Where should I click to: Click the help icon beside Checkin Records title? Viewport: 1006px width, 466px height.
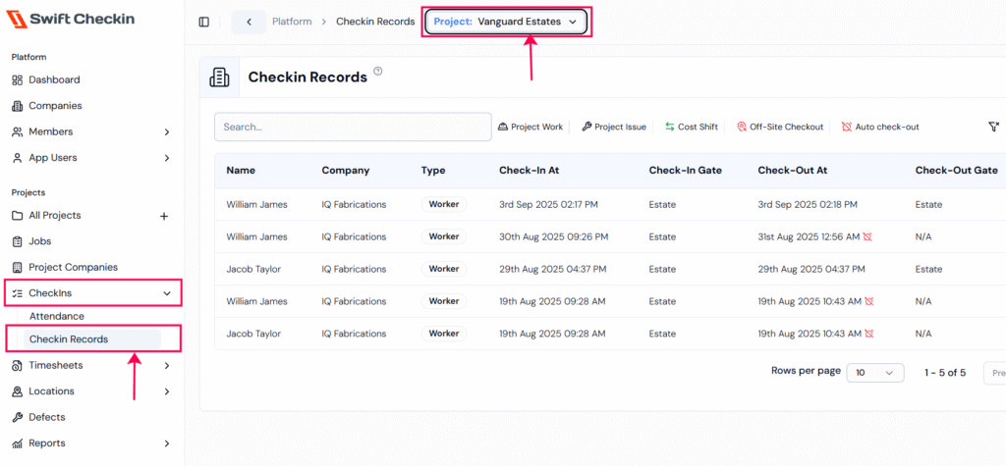click(x=378, y=72)
